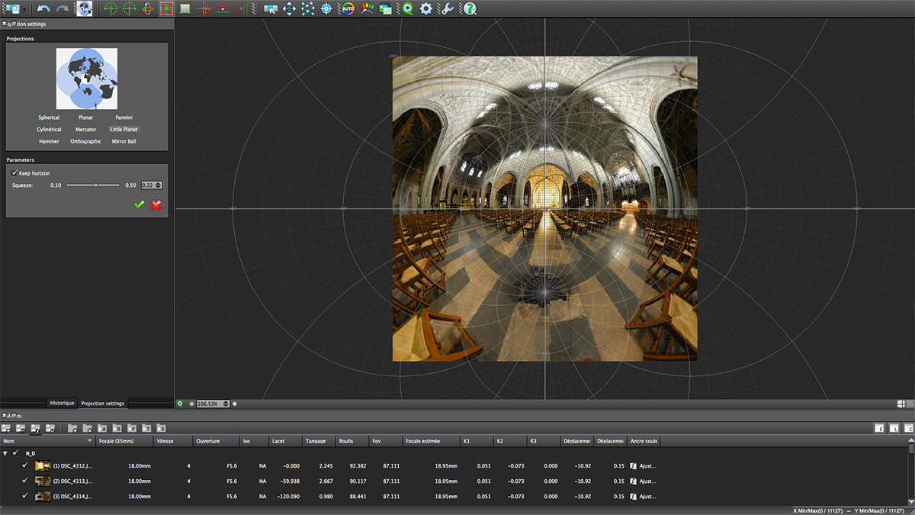Select the blue mesh grid tool icon
The height and width of the screenshot is (515, 915).
coord(307,8)
